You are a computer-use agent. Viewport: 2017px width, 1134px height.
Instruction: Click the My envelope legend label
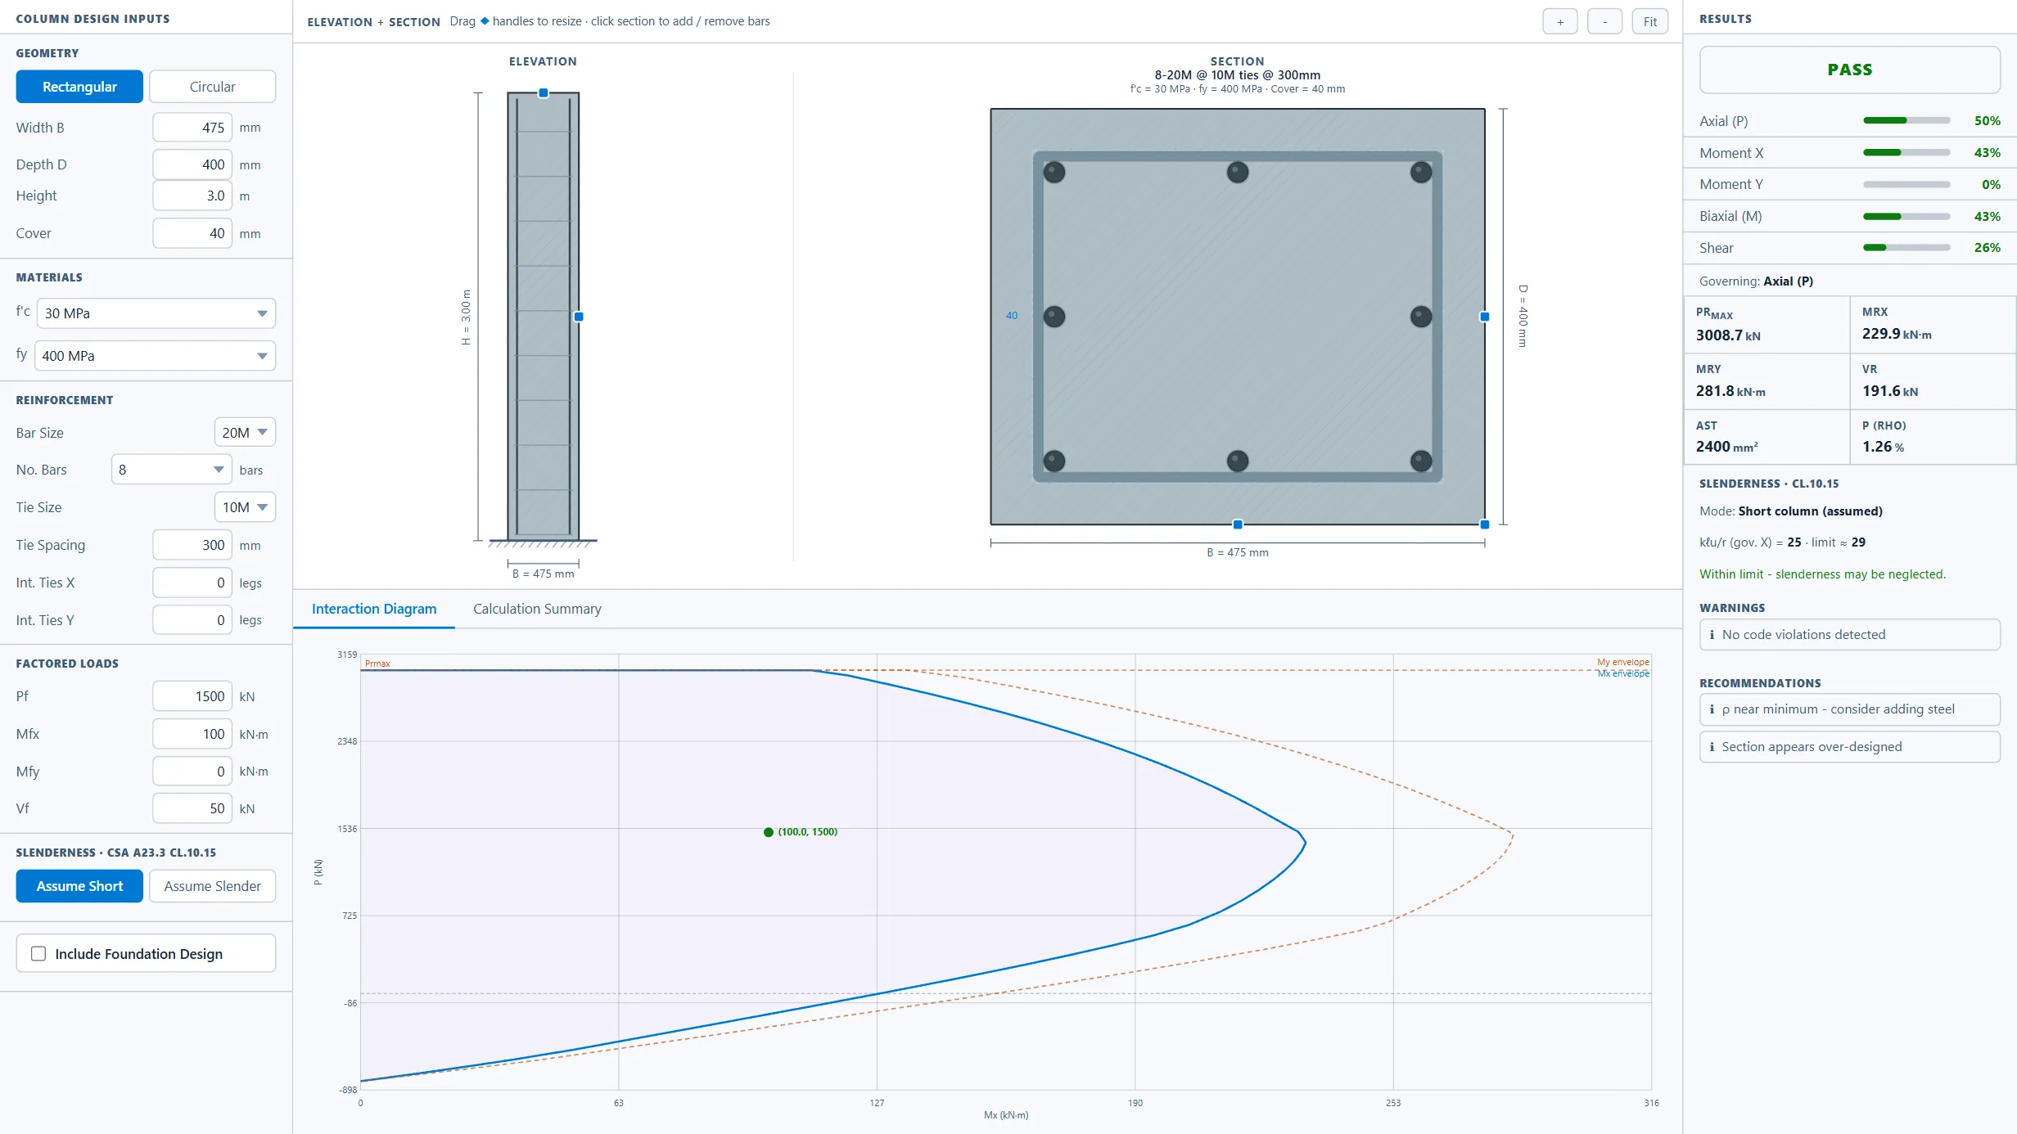click(x=1622, y=662)
